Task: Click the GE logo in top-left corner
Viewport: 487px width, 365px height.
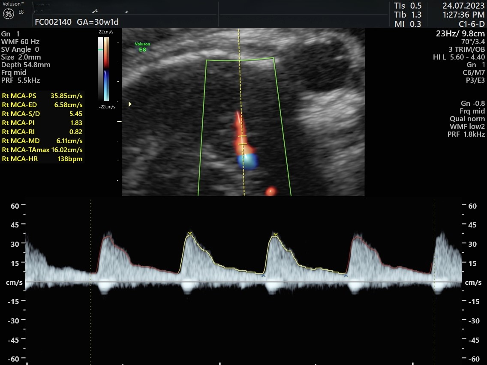Action: pos(8,13)
